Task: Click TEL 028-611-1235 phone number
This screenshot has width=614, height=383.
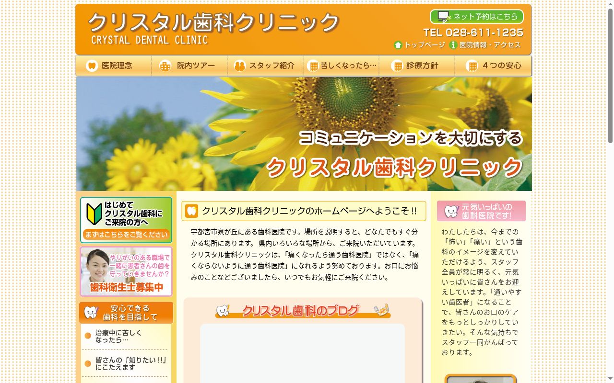Action: coord(473,33)
